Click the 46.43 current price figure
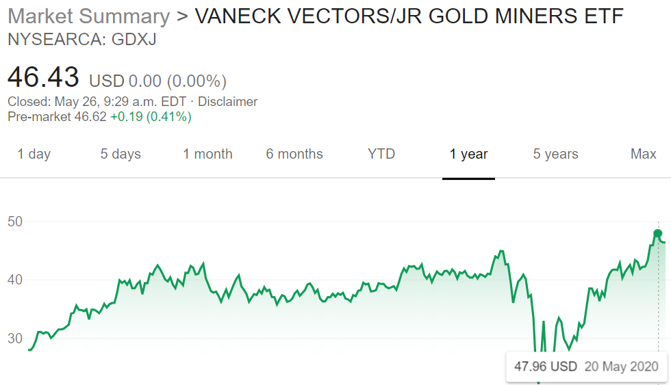 click(43, 77)
